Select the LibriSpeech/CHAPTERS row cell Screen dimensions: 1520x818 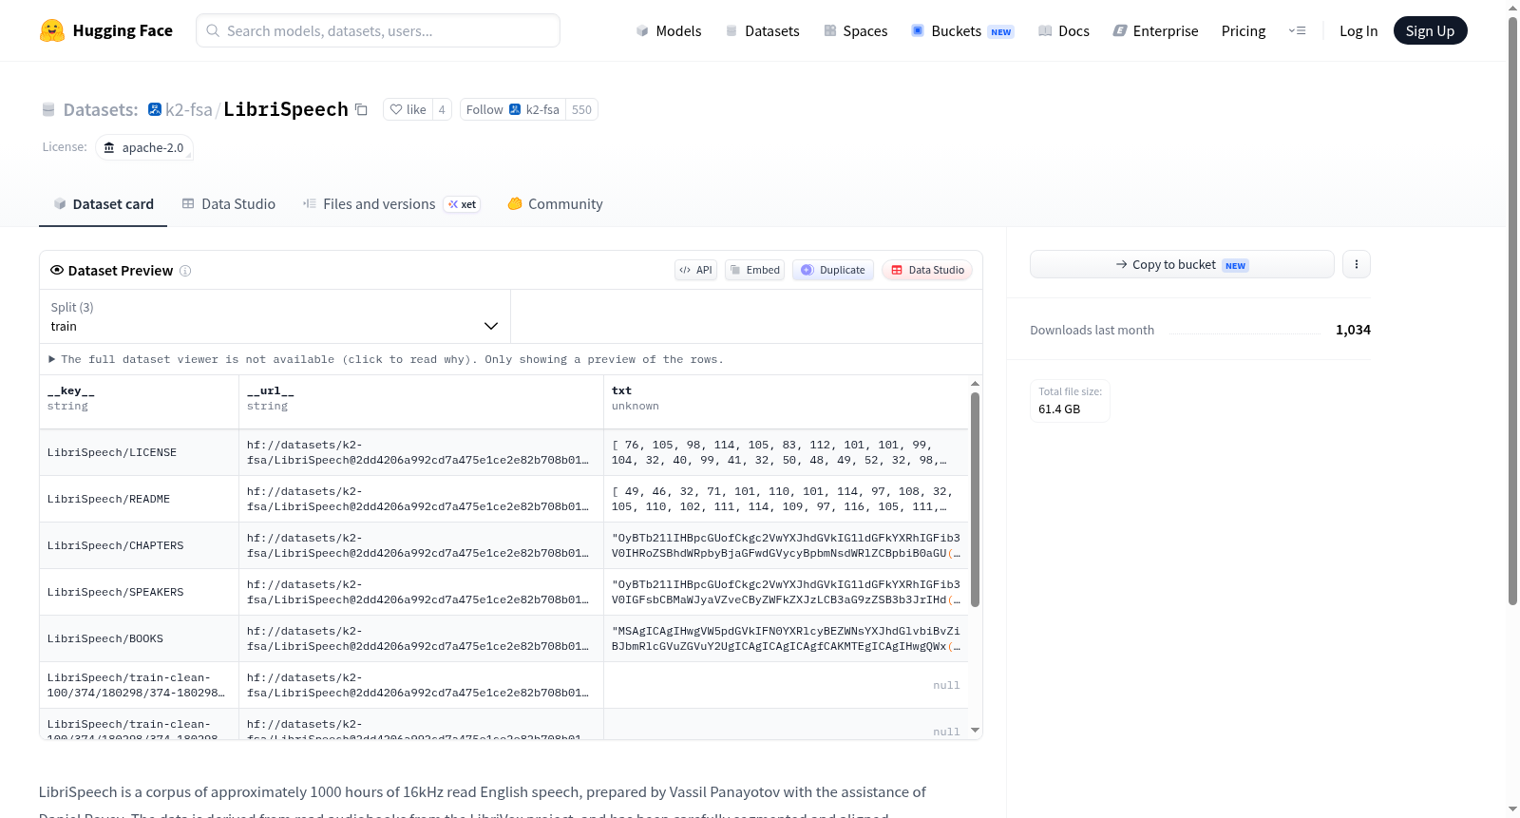coord(139,545)
